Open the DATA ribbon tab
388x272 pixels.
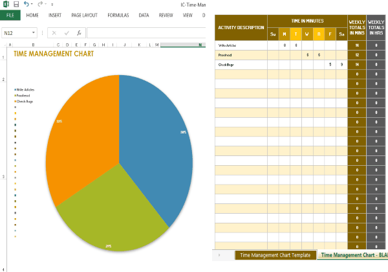pyautogui.click(x=144, y=15)
